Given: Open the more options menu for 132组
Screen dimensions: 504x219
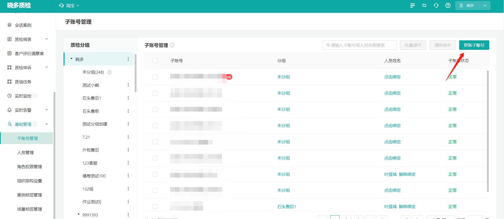Looking at the screenshot, I should point(128,189).
